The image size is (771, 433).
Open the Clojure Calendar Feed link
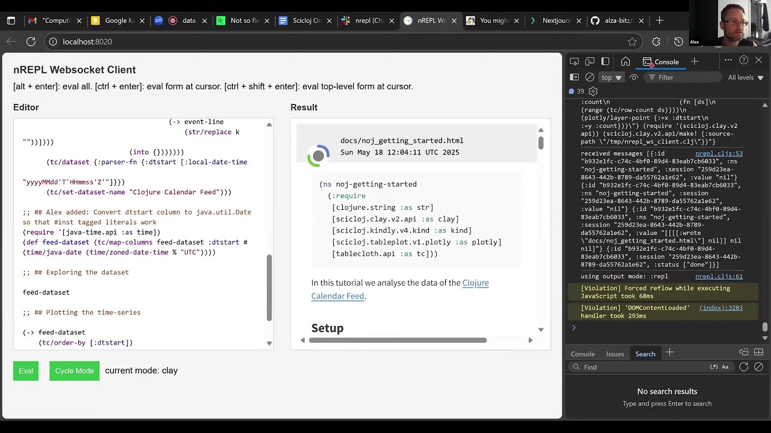tap(400, 289)
